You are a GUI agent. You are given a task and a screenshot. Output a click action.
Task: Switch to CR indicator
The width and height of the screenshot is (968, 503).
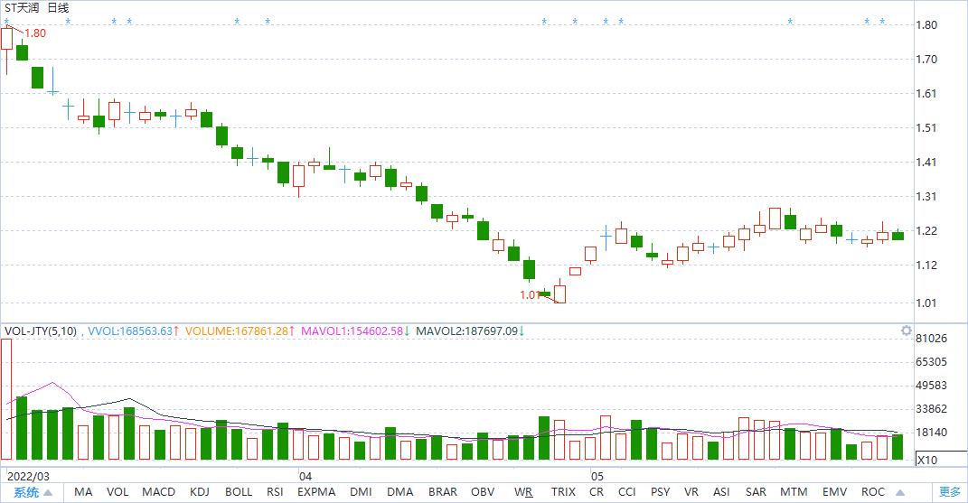(x=597, y=492)
